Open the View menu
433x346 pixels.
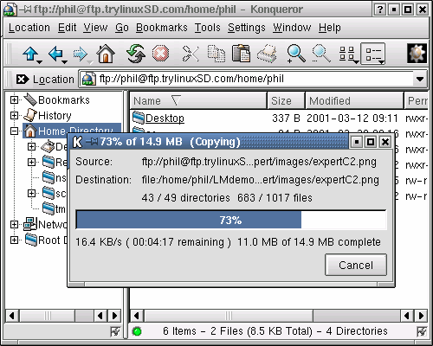point(95,28)
